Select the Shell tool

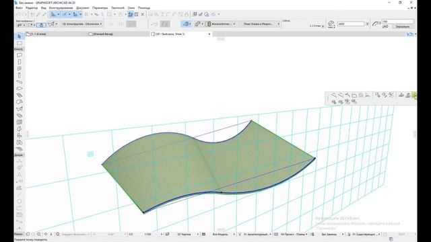tap(20, 109)
